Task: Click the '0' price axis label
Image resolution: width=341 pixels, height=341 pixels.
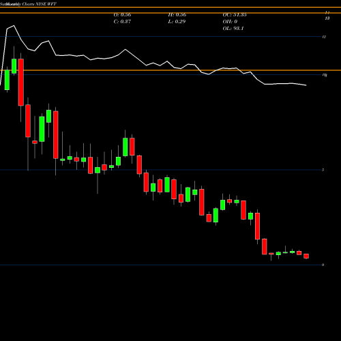Action: (323, 265)
